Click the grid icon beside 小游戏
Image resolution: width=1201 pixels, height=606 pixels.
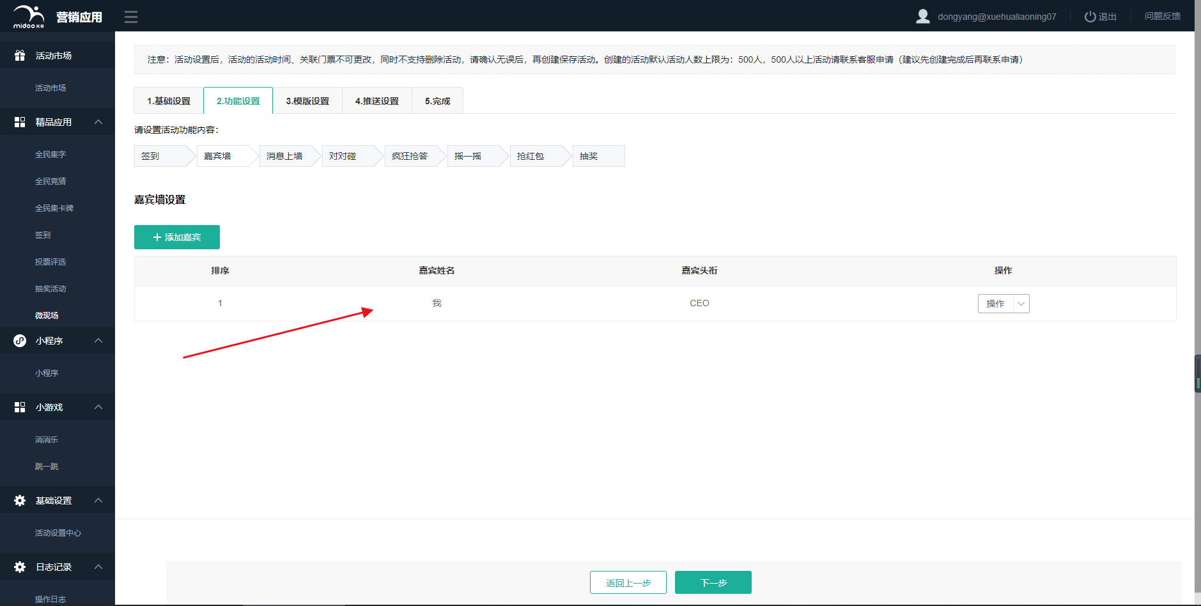coord(20,407)
